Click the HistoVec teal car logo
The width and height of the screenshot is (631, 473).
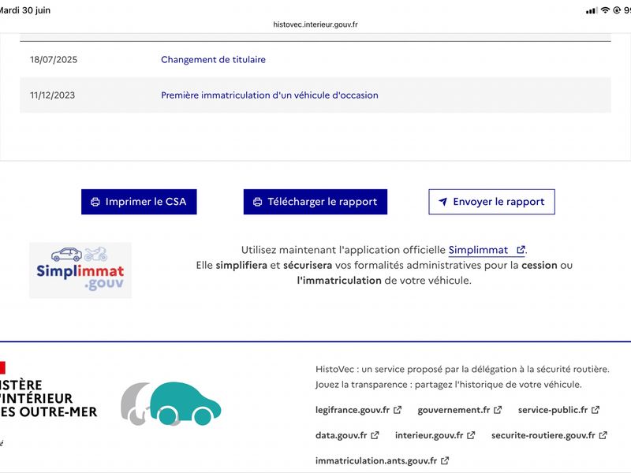click(x=171, y=404)
